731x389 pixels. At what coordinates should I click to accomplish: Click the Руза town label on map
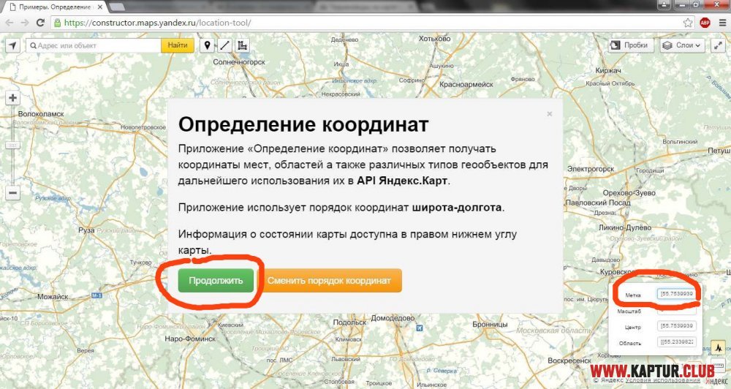point(86,230)
